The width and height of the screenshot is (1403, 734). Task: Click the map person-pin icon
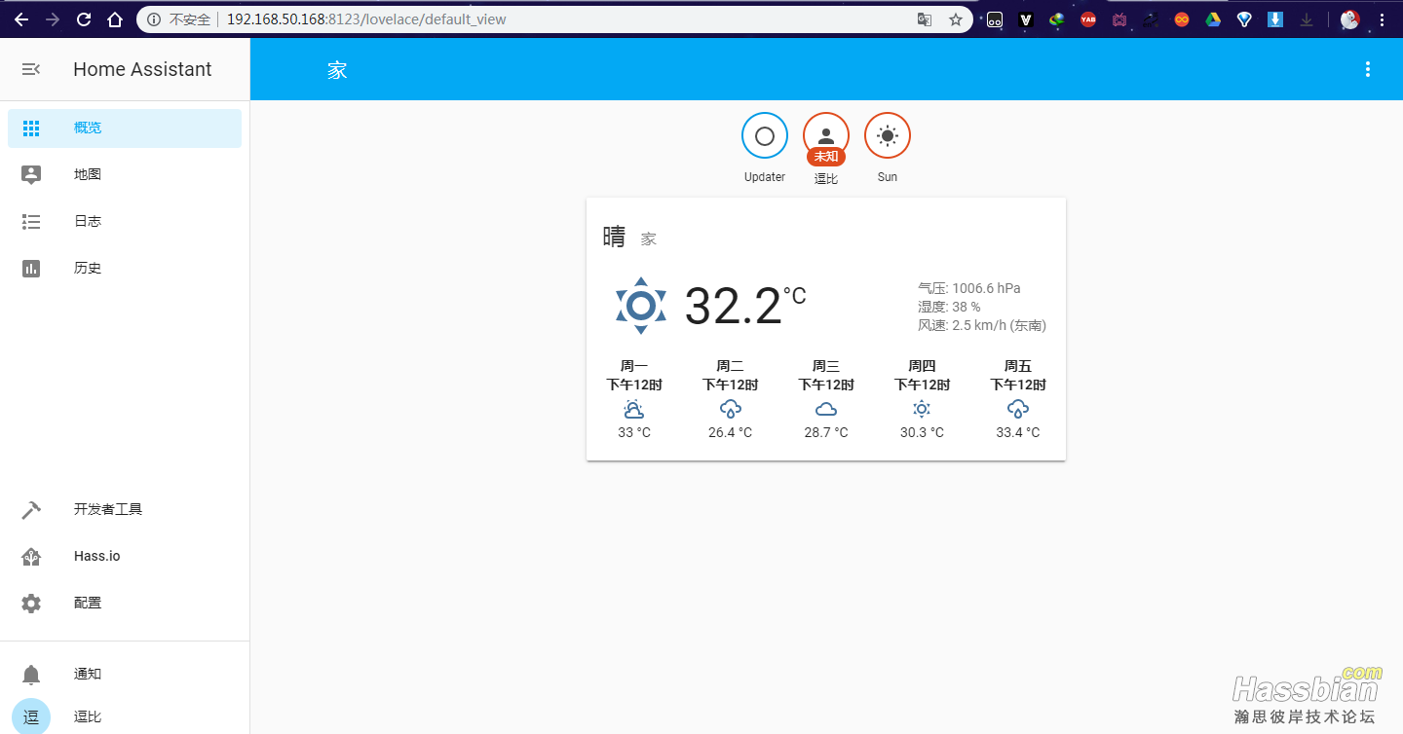31,174
